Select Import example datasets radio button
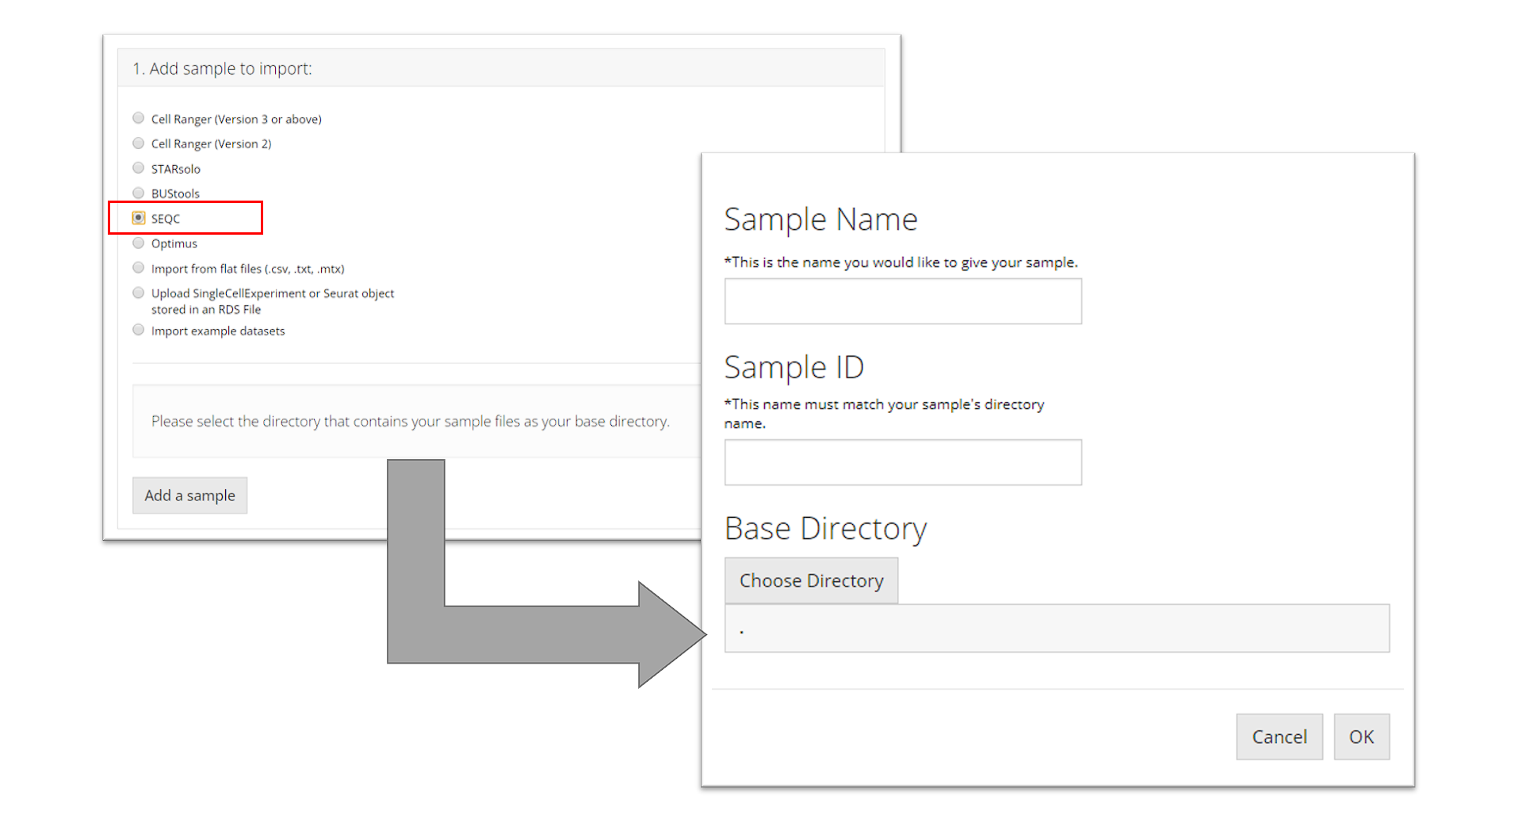Screen dimensions: 1522x819 139,331
